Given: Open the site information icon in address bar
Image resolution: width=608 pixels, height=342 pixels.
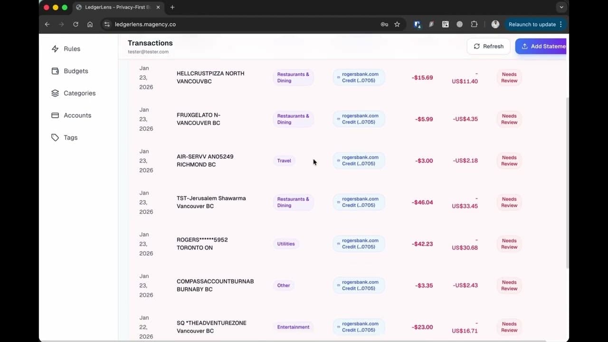Looking at the screenshot, I should click(107, 24).
